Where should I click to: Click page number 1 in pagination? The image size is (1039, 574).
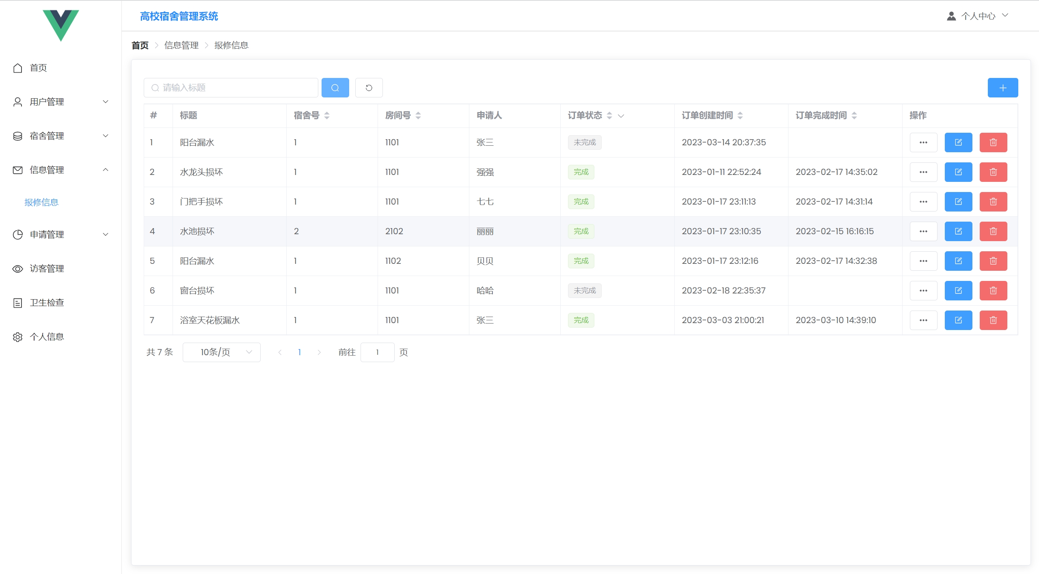point(299,352)
